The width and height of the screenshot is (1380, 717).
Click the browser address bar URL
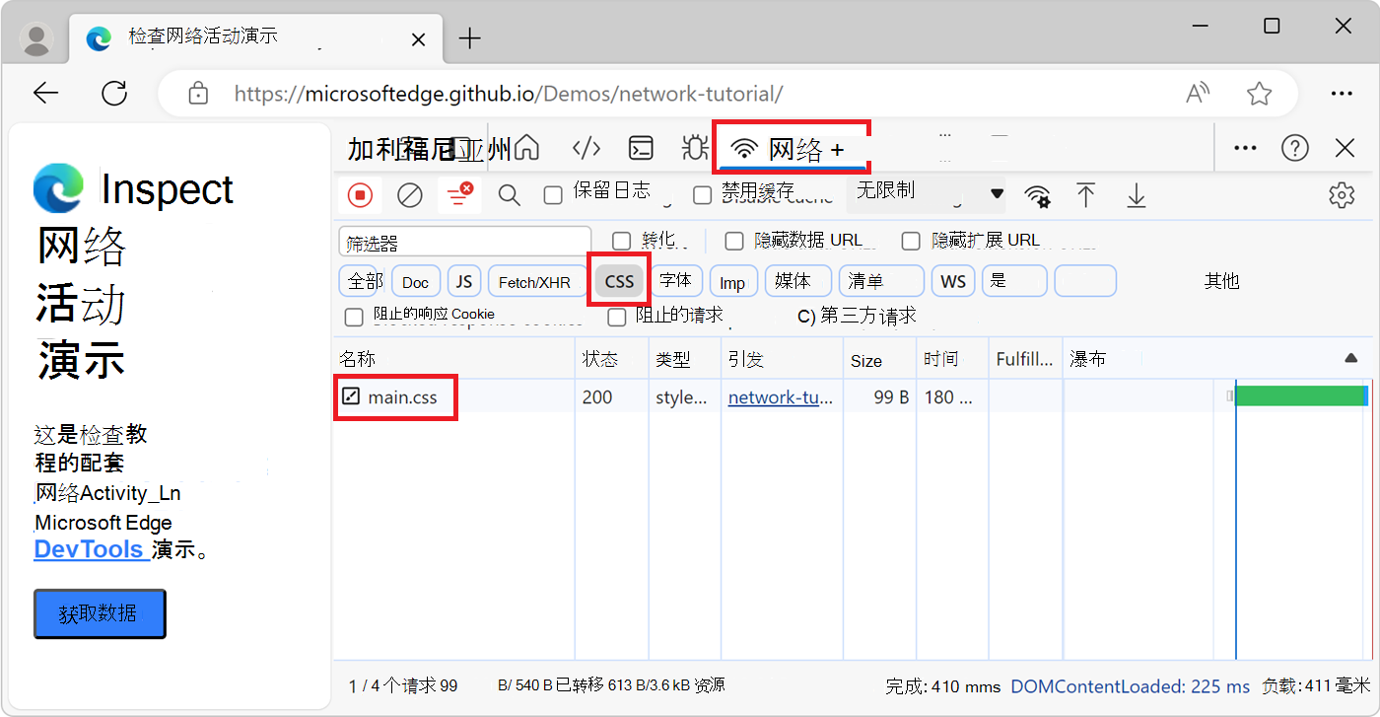pyautogui.click(x=509, y=94)
